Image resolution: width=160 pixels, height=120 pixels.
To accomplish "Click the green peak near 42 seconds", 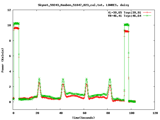I will 63,79.
